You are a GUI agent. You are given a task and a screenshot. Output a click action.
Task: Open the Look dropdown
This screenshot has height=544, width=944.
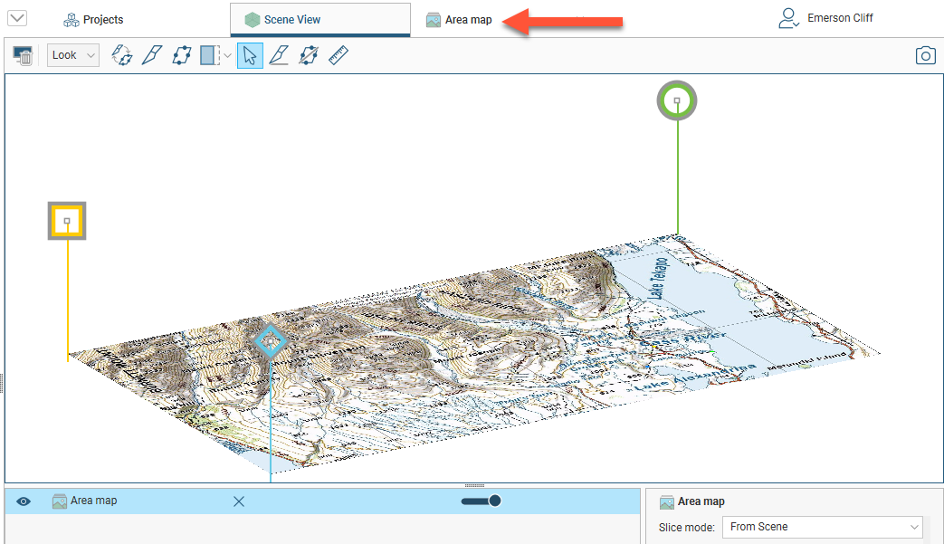coord(72,55)
